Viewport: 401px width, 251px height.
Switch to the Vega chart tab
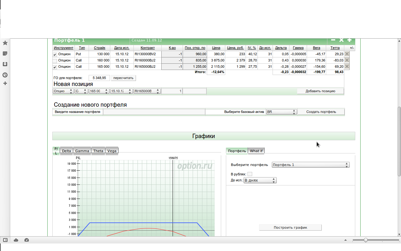(112, 151)
